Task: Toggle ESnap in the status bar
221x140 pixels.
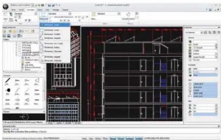Action: click(x=113, y=138)
